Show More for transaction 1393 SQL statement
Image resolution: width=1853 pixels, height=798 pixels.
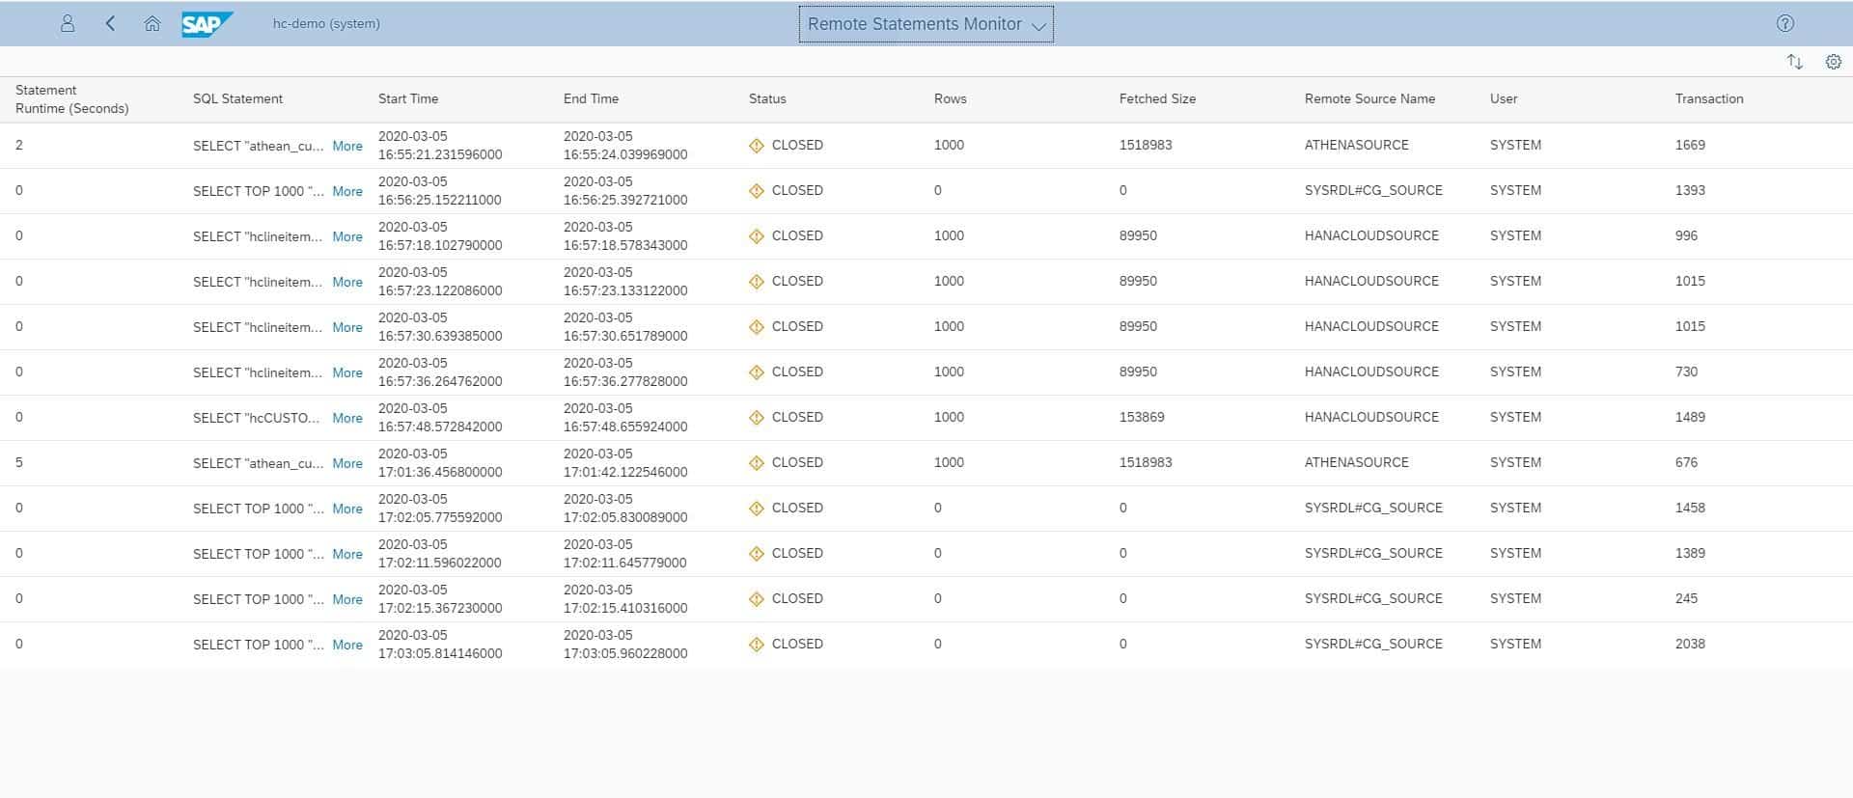tap(347, 191)
